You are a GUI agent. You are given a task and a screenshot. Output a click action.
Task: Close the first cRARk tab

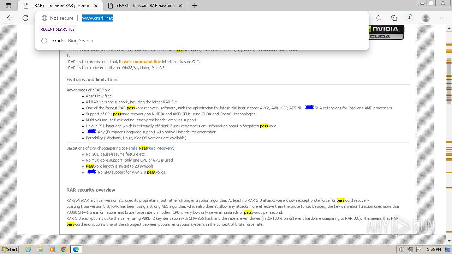pos(96,6)
